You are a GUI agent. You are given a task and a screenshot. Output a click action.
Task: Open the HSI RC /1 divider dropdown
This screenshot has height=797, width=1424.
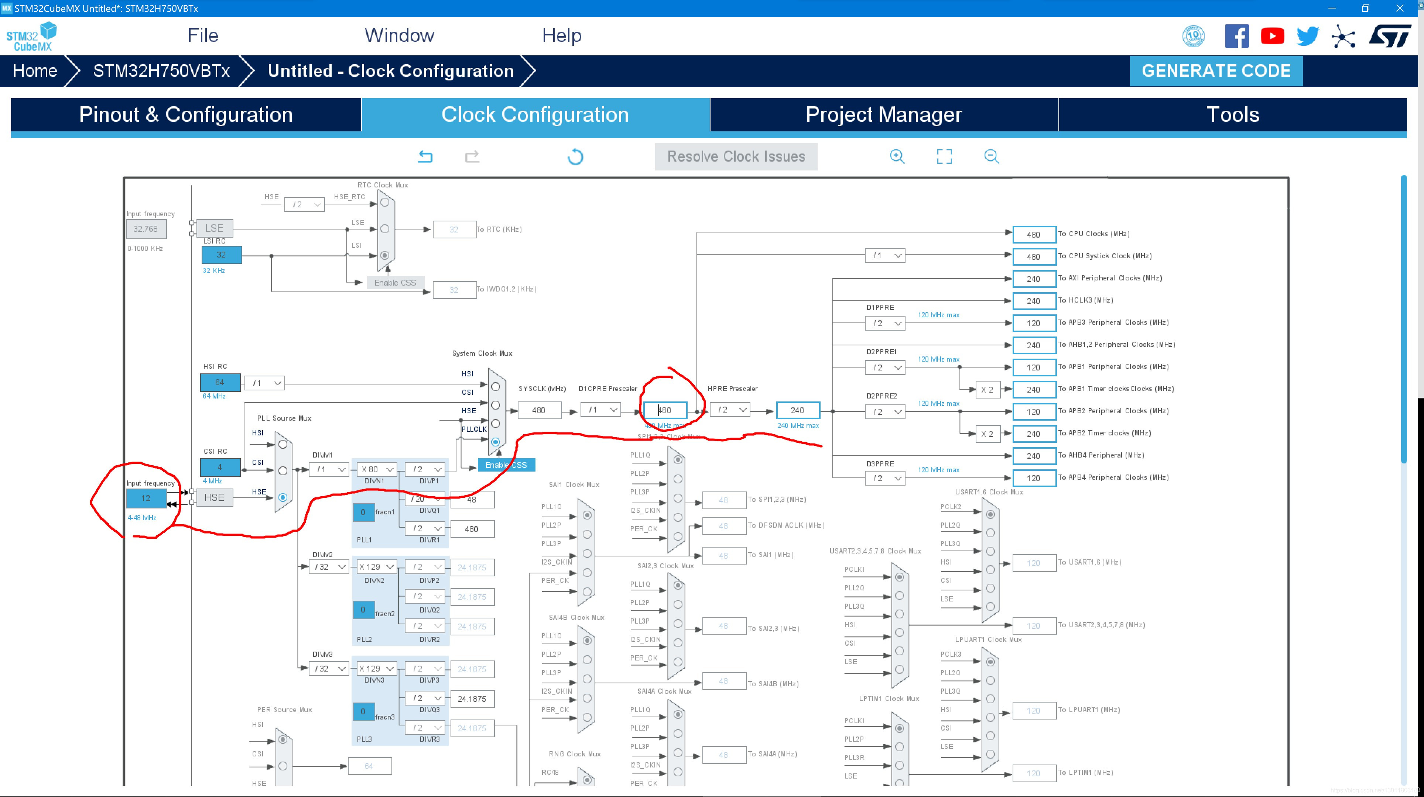pos(265,383)
